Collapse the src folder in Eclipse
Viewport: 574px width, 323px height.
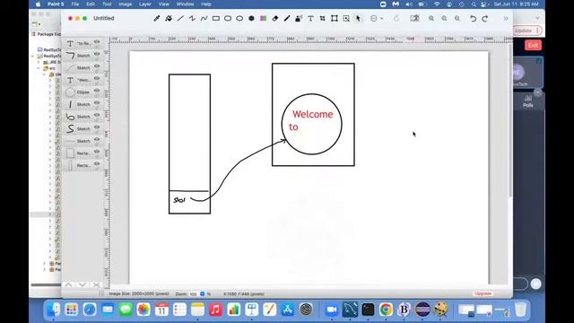point(39,68)
